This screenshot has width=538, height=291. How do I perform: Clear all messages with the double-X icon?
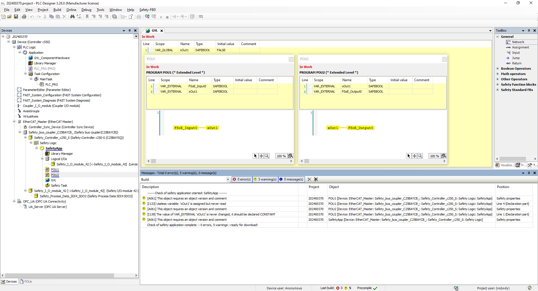[x=316, y=179]
